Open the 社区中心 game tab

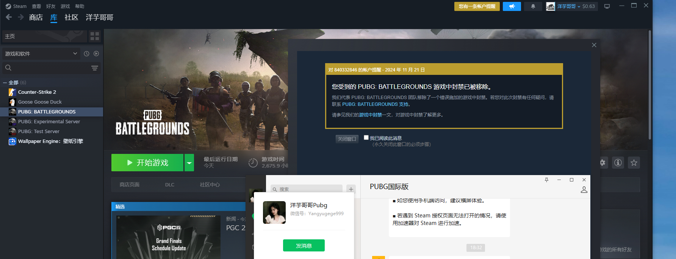coord(210,185)
